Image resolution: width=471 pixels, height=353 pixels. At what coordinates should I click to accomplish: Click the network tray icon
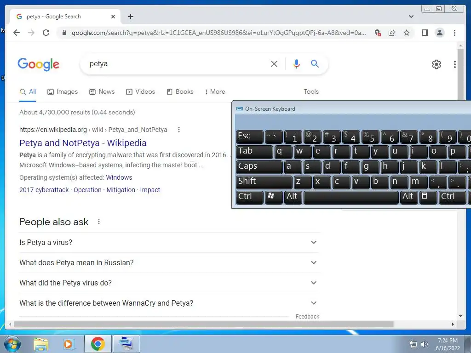(414, 344)
